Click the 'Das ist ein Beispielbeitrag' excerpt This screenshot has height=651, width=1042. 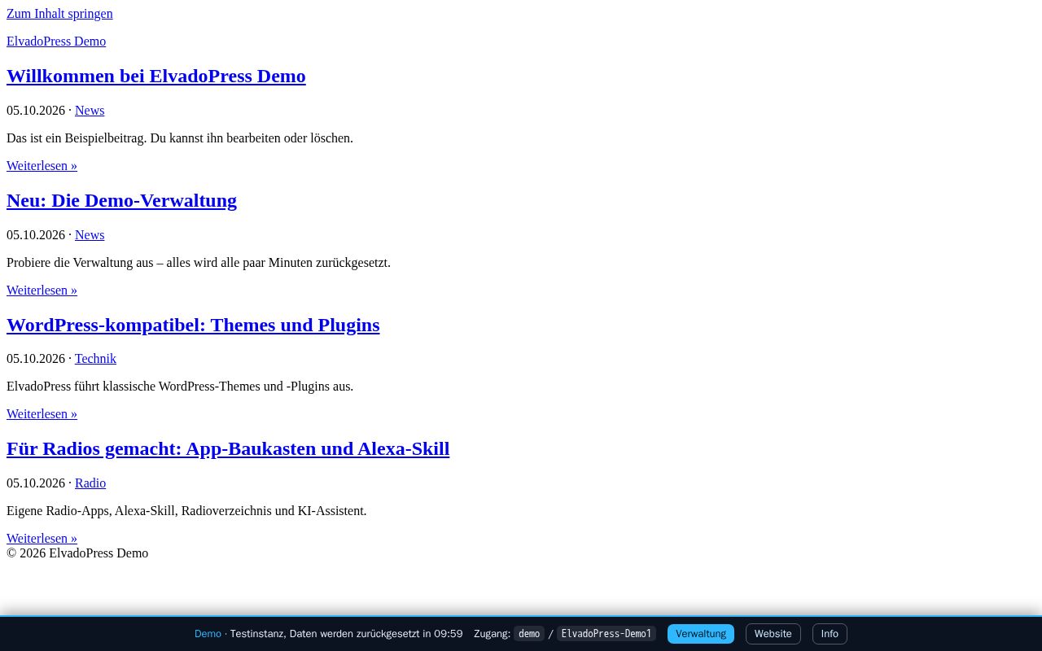[180, 138]
